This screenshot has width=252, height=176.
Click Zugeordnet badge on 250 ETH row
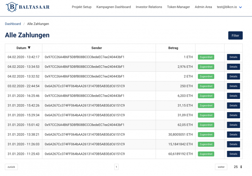tap(206, 86)
